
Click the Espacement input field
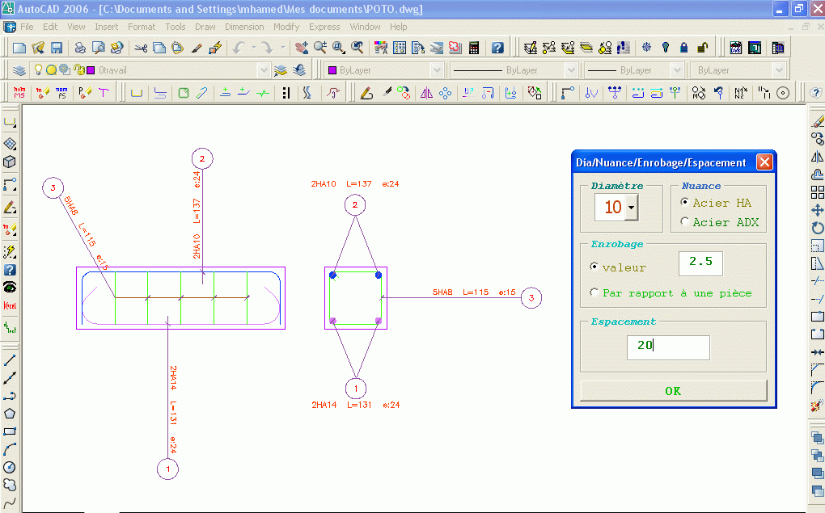point(668,347)
